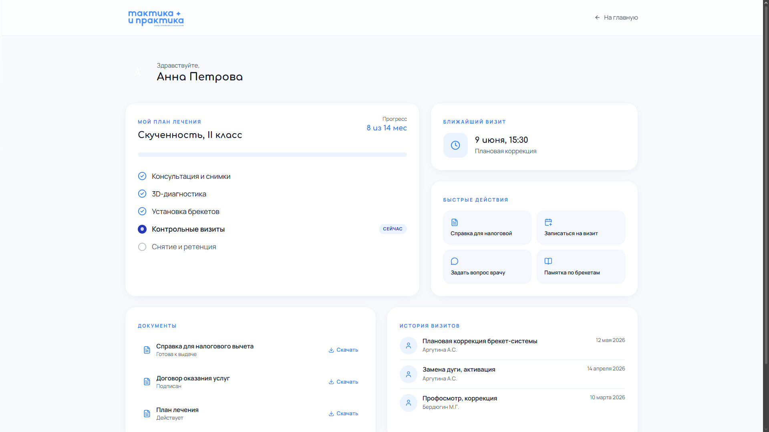Open Задать вопрос врачу quick action
The width and height of the screenshot is (769, 432).
click(x=487, y=267)
